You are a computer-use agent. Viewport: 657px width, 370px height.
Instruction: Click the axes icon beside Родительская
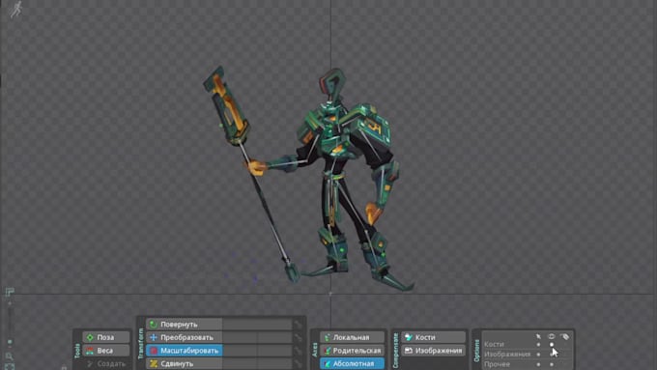pyautogui.click(x=328, y=351)
